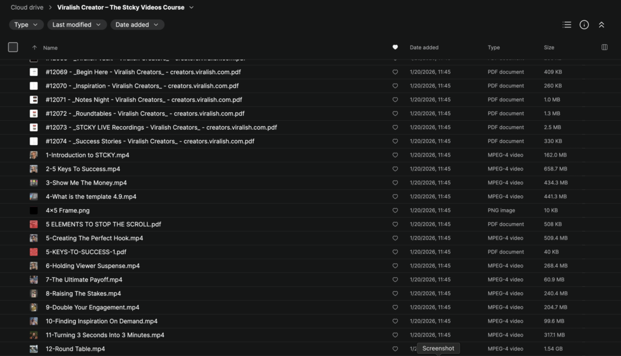Go to Cloud drive breadcrumb

[x=27, y=7]
